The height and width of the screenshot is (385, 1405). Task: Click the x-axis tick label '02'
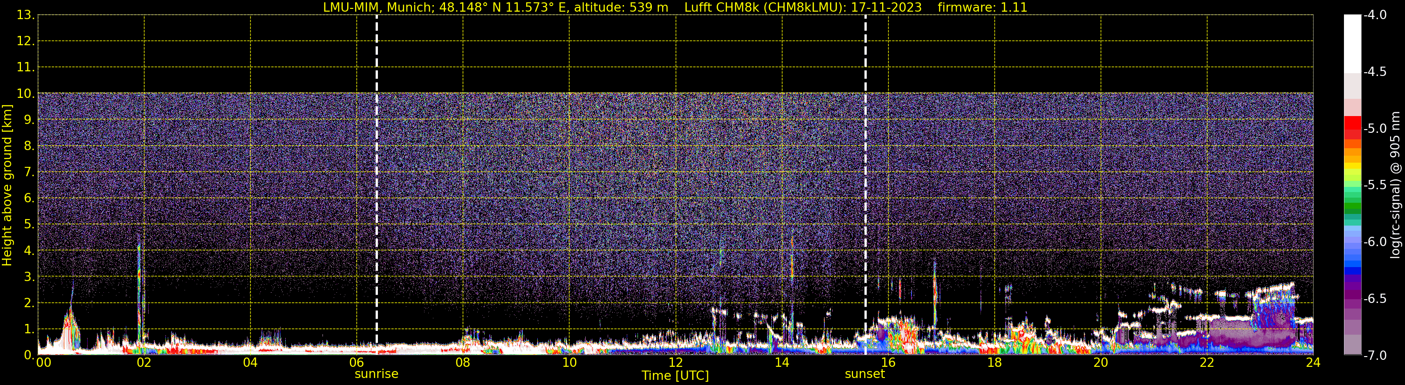[144, 363]
